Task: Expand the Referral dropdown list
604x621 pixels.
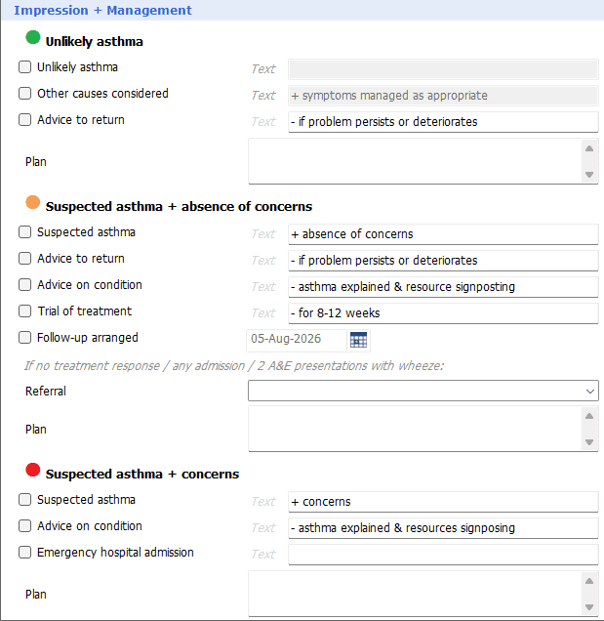Action: click(423, 391)
